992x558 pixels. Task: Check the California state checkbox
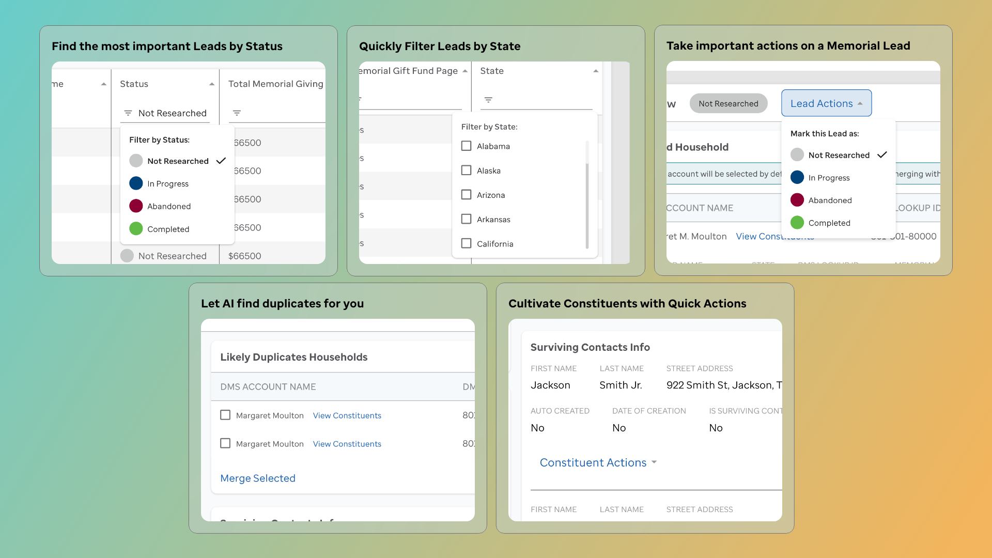coord(466,243)
